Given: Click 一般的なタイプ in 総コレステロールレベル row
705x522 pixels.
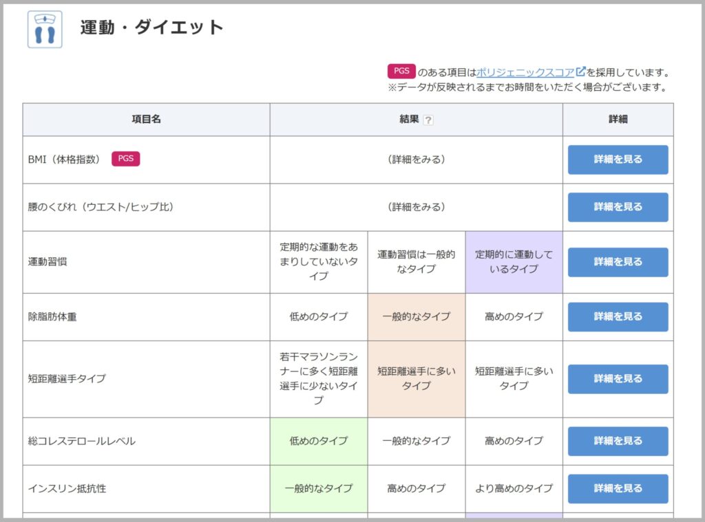Looking at the screenshot, I should [417, 441].
